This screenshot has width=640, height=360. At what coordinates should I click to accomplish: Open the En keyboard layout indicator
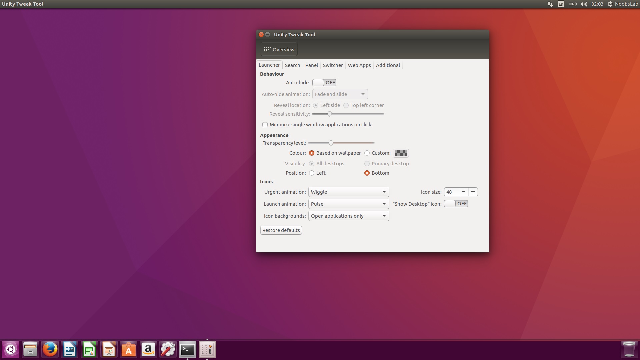pyautogui.click(x=561, y=4)
